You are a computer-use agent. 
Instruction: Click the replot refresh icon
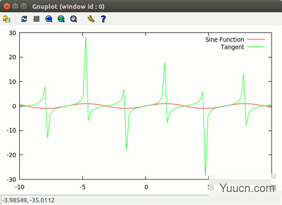[x=24, y=19]
